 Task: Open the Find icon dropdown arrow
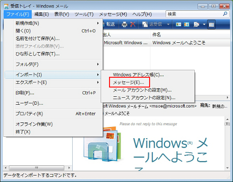point(204,24)
